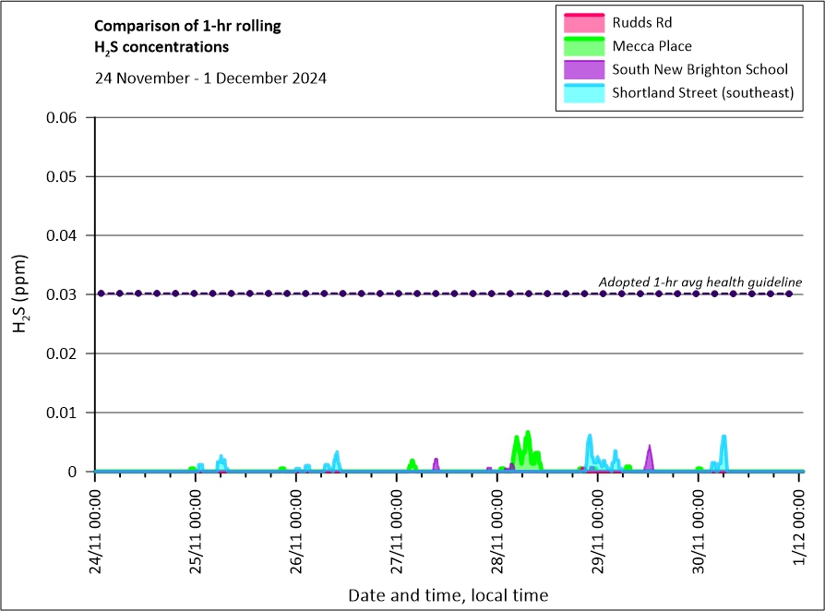Click the tallest green Mecca Place peak
825x611 pixels.
point(528,434)
